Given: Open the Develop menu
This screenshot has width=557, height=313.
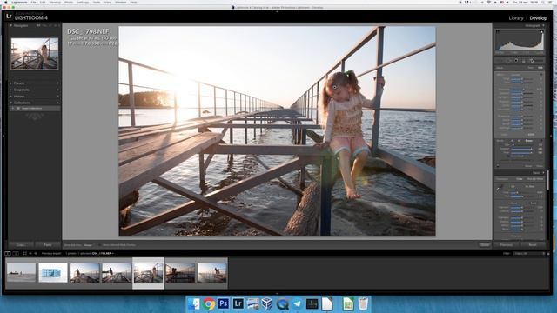Looking at the screenshot, I should pyautogui.click(x=55, y=2).
